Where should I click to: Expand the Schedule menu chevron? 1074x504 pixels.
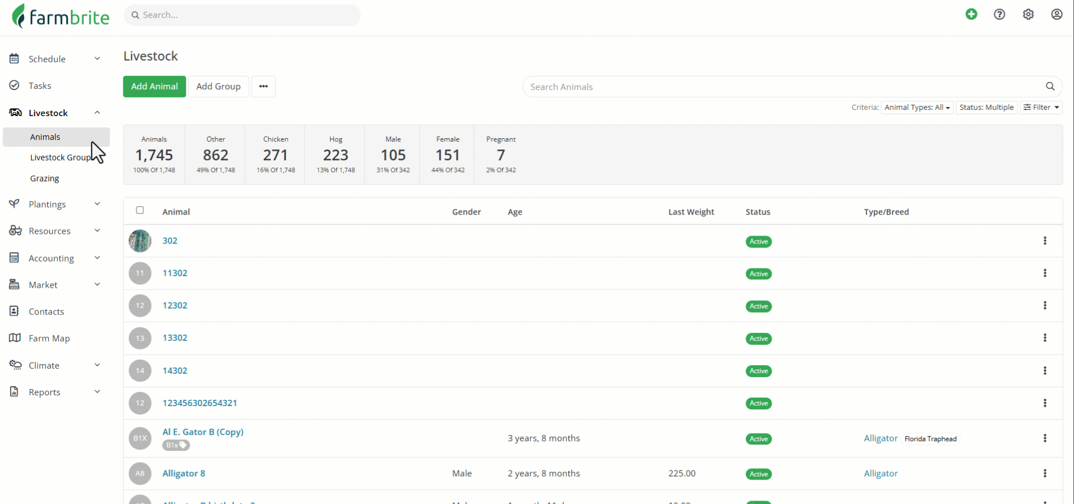pos(97,58)
